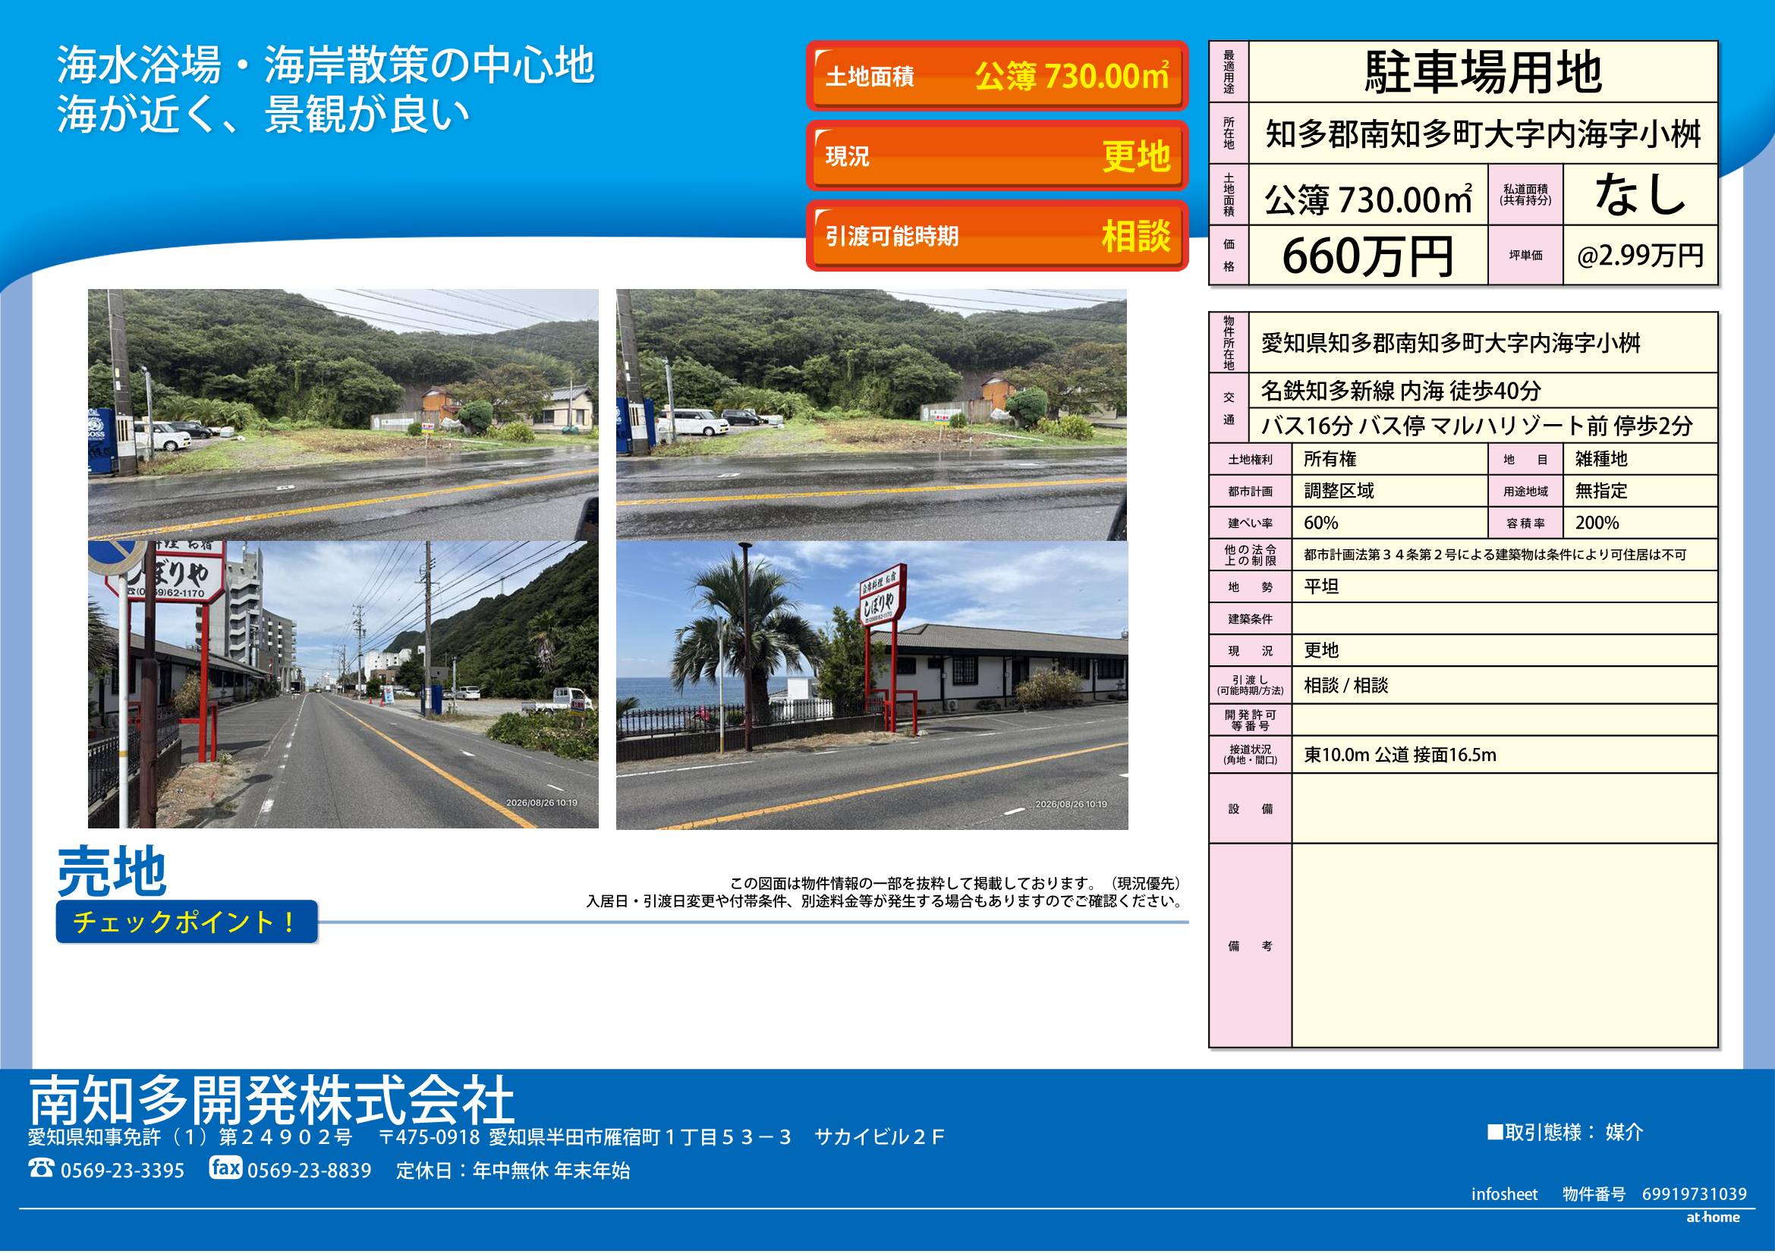Select 更地 in the 現況 table row

coord(1322,652)
